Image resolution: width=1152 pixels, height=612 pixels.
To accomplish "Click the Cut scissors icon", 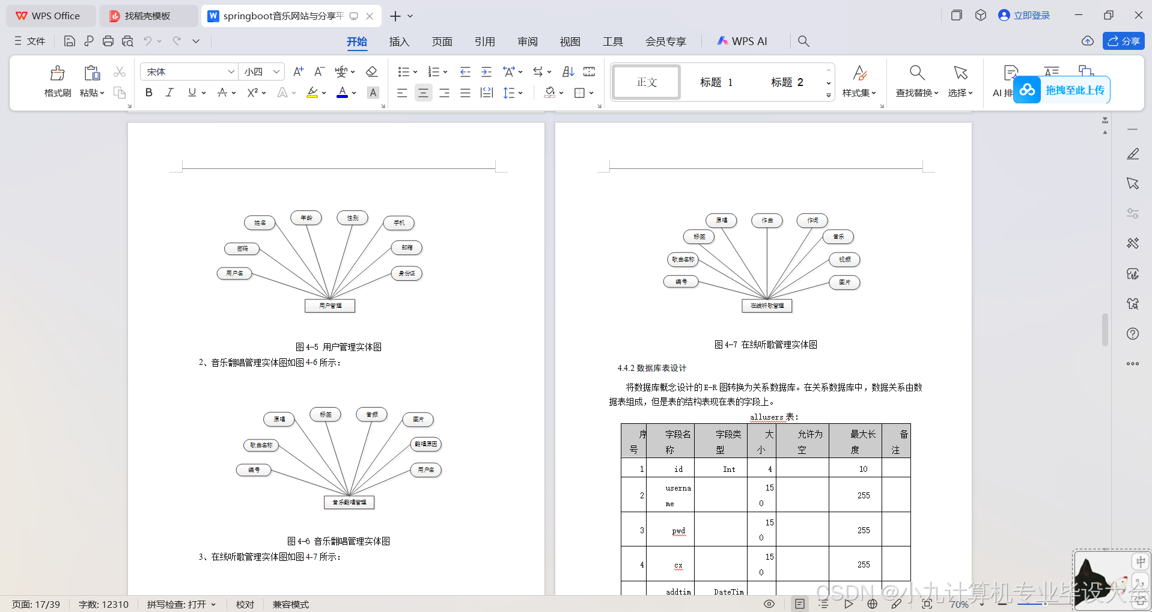I will click(x=120, y=72).
